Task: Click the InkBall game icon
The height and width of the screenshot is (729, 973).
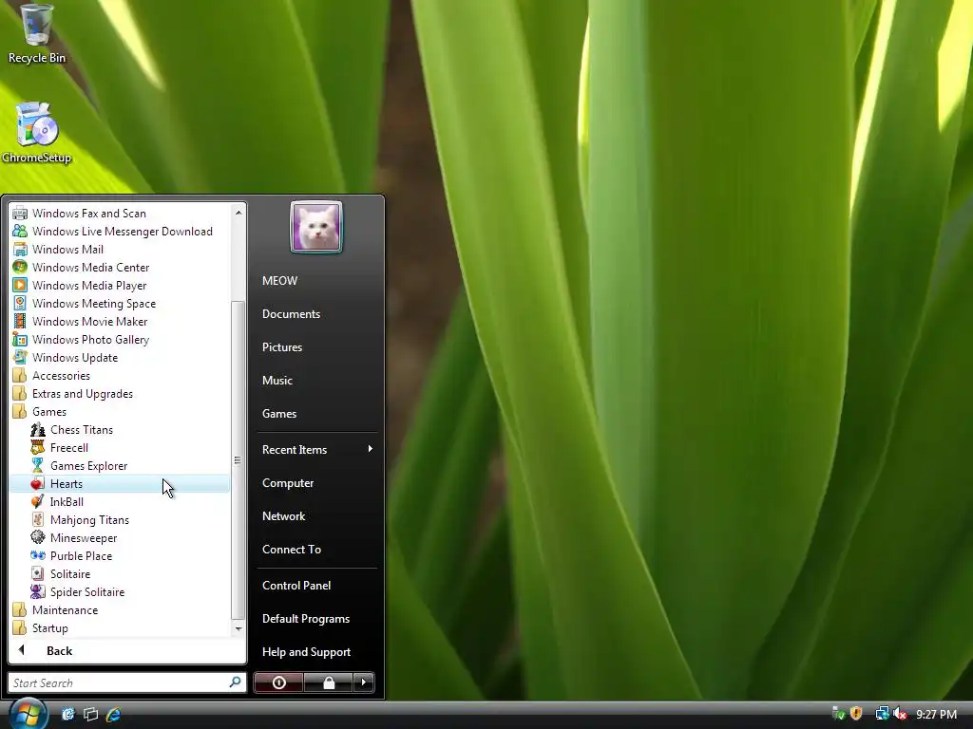Action: [38, 501]
